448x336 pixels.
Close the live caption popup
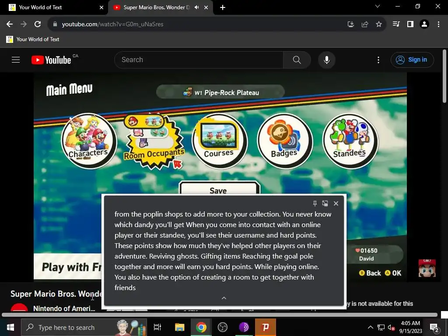tap(336, 203)
